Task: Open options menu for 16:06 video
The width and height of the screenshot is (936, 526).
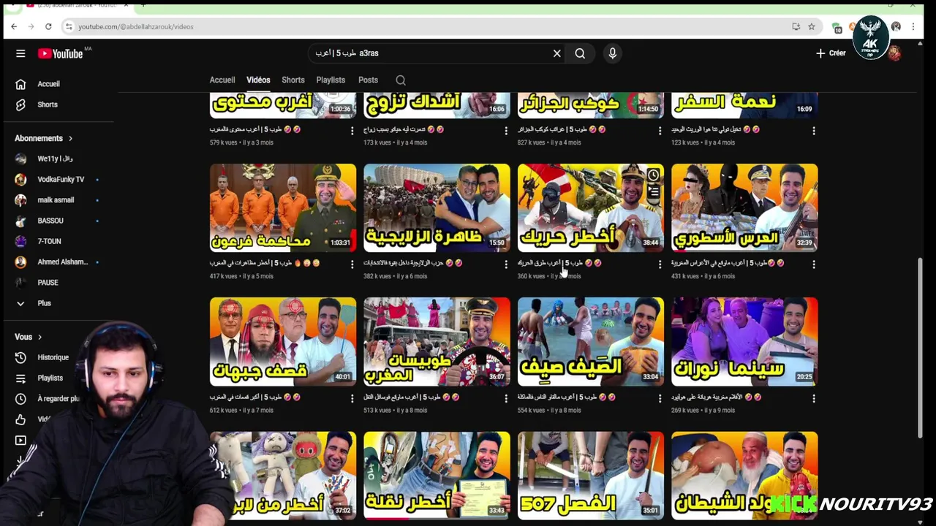Action: pos(506,131)
